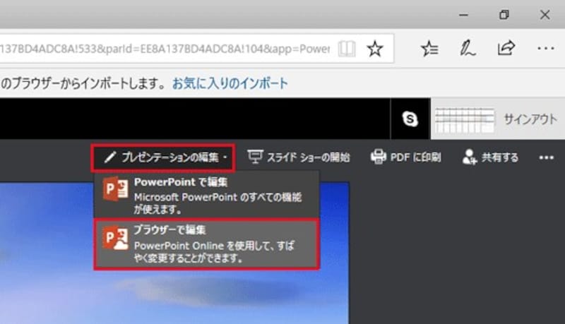Click the サインアウト link
The width and height of the screenshot is (565, 324).
point(530,119)
